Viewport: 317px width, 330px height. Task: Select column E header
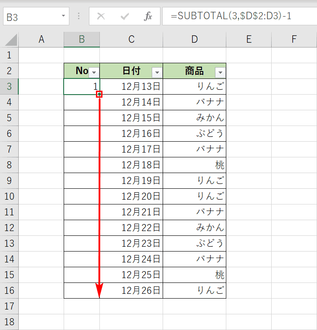249,39
